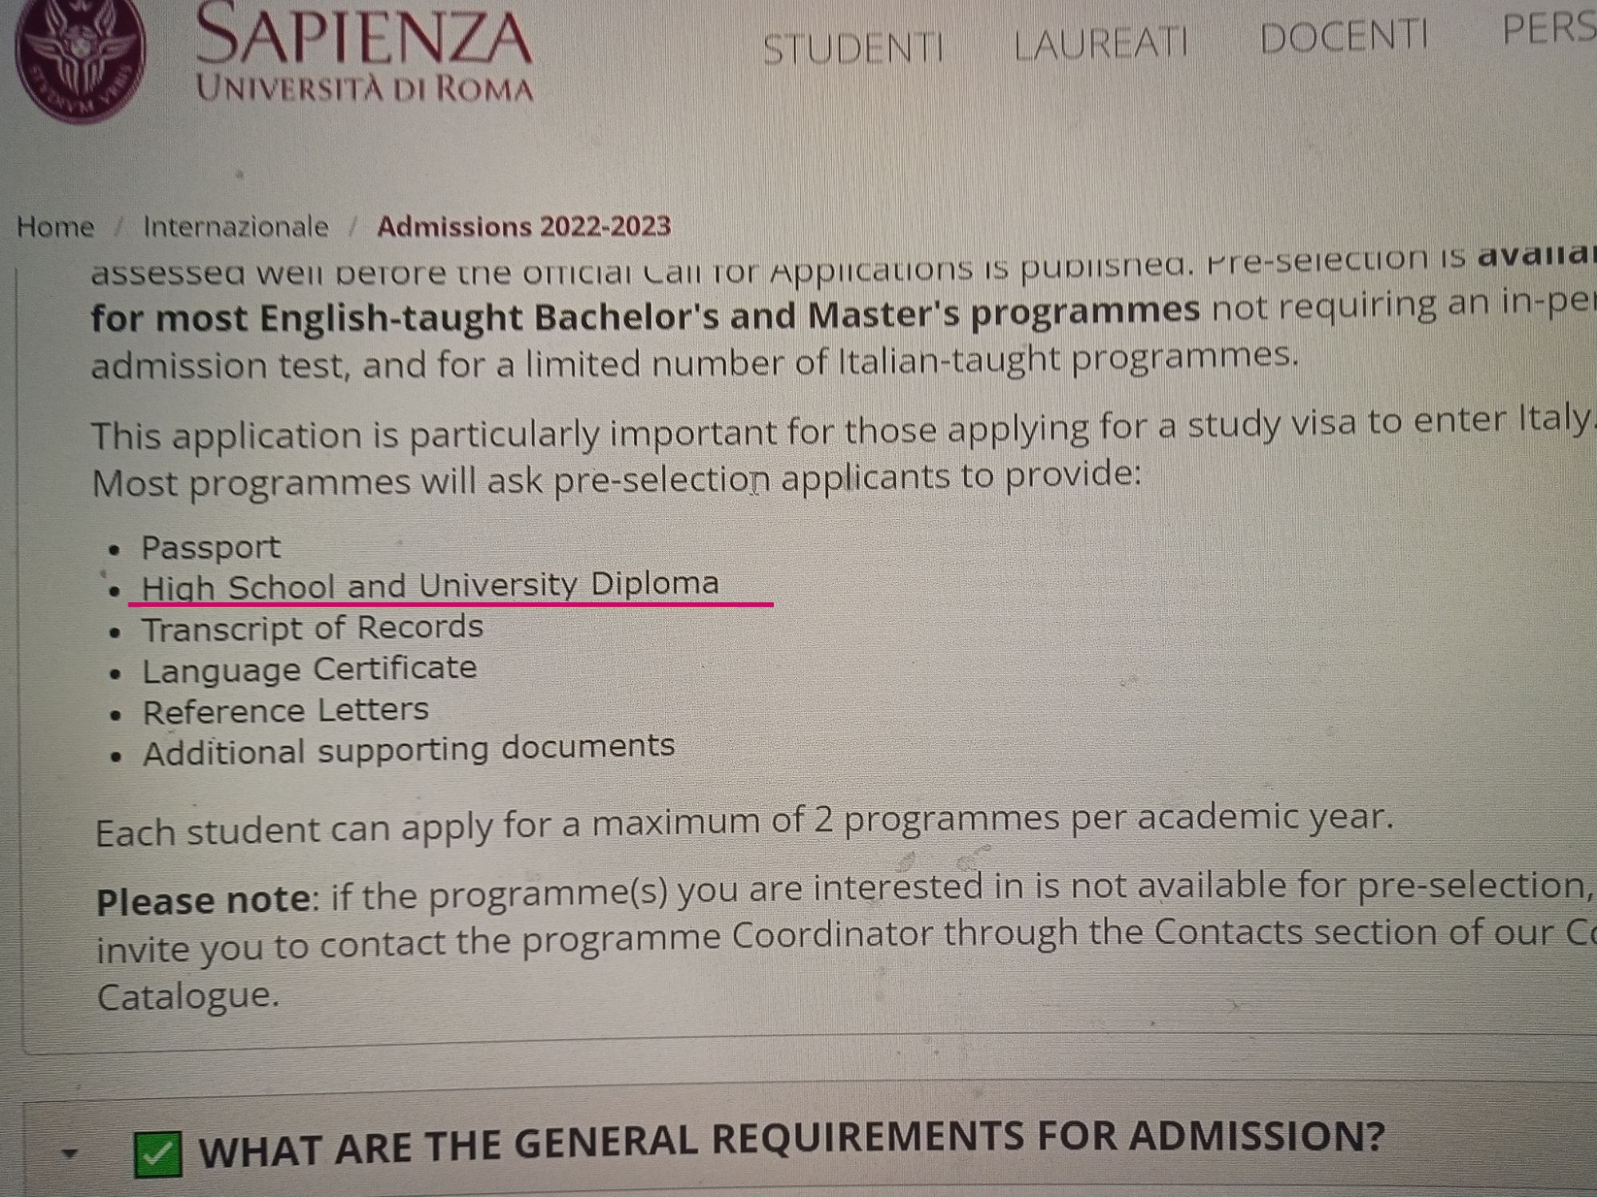Click the Sapienza university crest logo
Viewport: 1597px width, 1197px height.
[x=80, y=58]
